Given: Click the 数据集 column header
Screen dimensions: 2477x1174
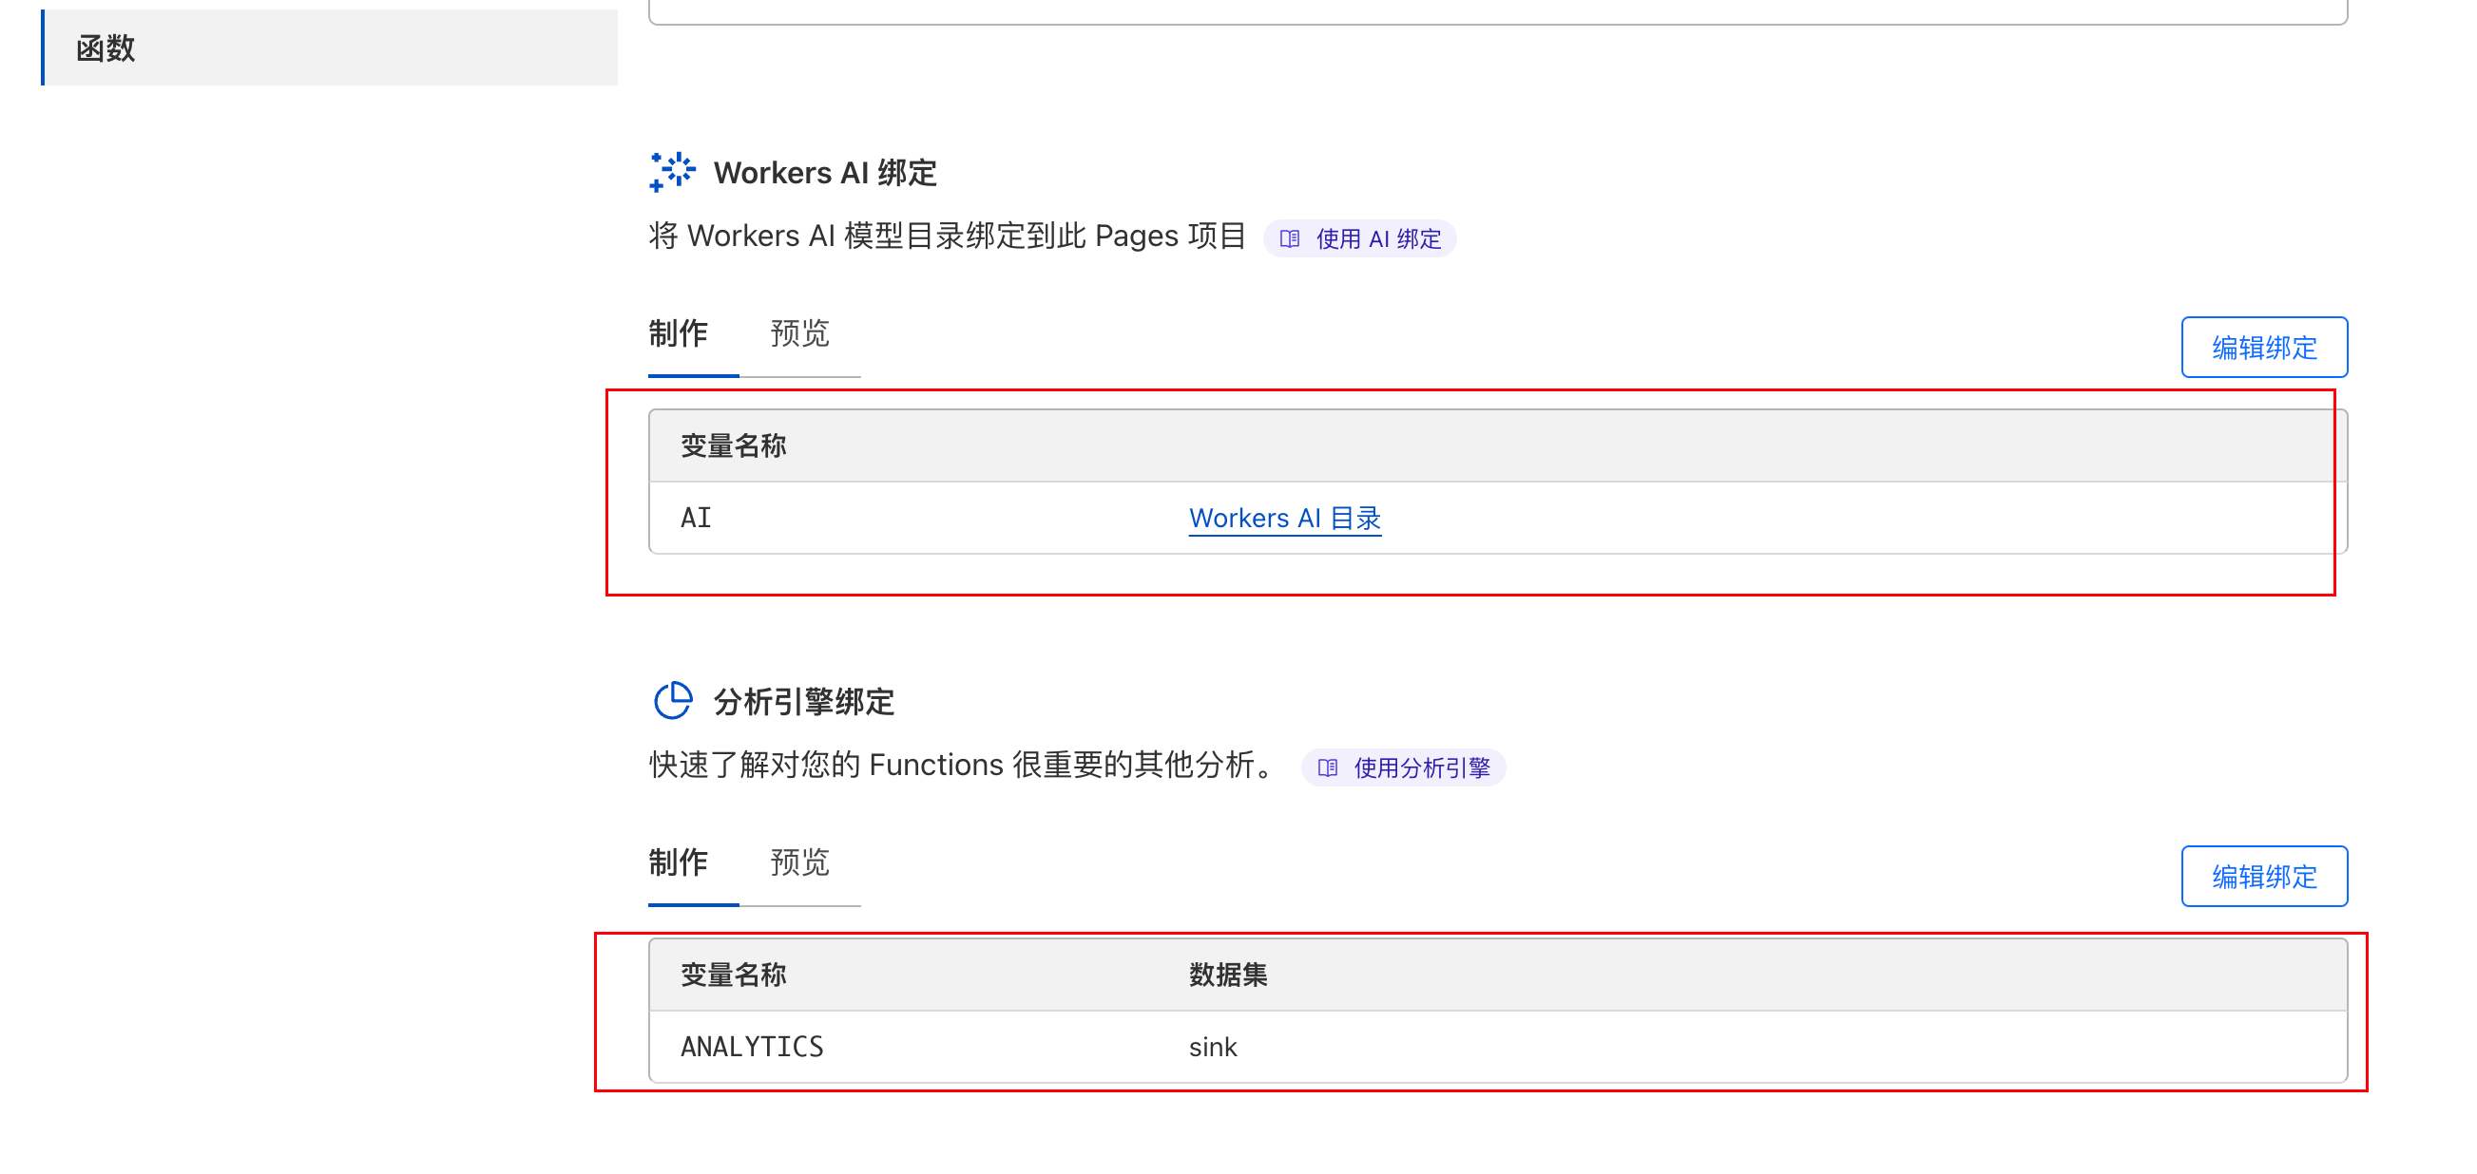Looking at the screenshot, I should pos(1228,975).
